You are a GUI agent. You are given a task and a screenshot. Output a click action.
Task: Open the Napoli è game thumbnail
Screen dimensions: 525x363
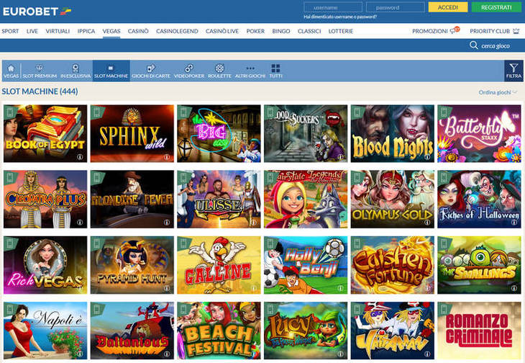coord(45,331)
